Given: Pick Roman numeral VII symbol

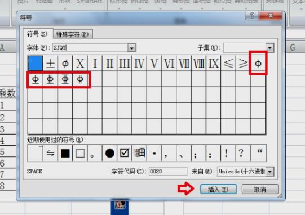Looking at the screenshot, I should [x=184, y=63].
